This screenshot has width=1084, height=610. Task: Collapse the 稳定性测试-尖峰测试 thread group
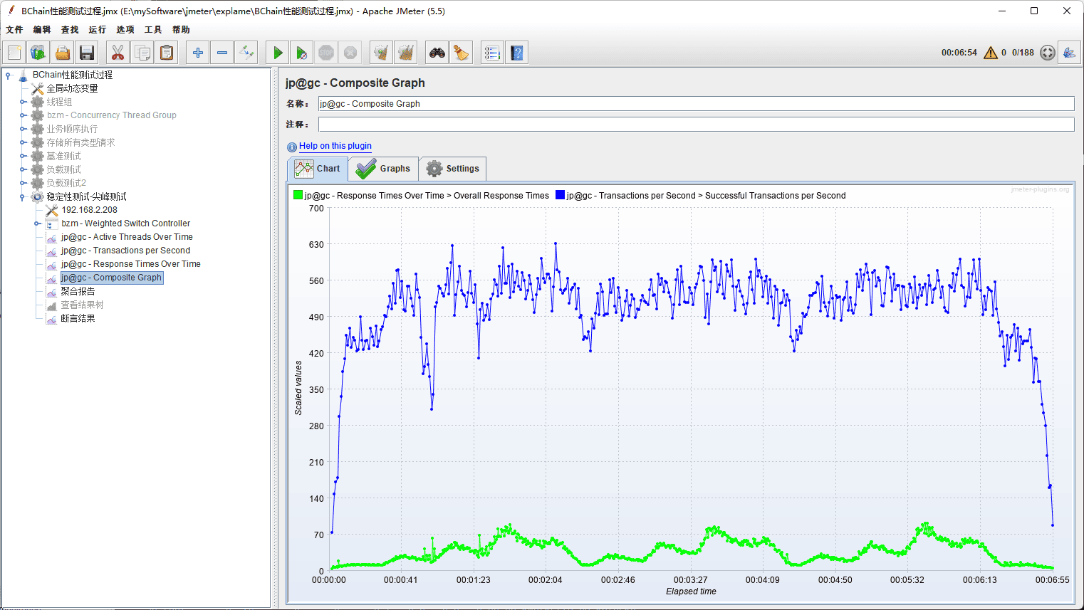coord(23,197)
